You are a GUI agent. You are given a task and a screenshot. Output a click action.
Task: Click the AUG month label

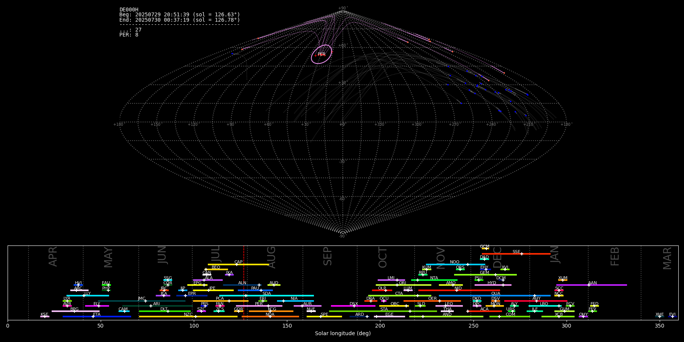click(x=271, y=257)
